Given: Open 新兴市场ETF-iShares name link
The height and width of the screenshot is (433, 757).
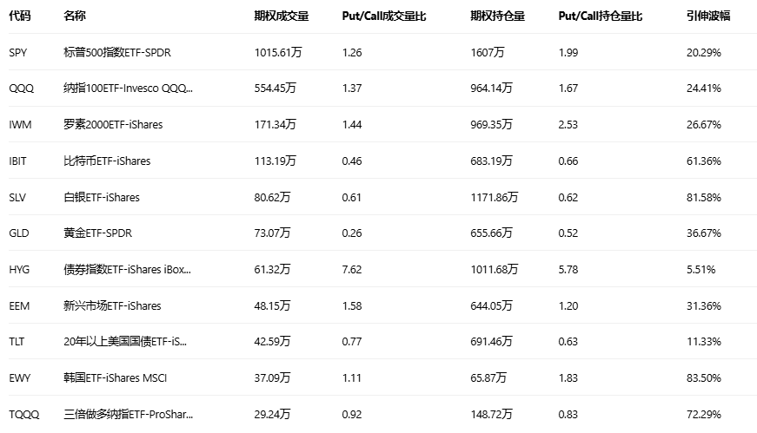Looking at the screenshot, I should [112, 305].
